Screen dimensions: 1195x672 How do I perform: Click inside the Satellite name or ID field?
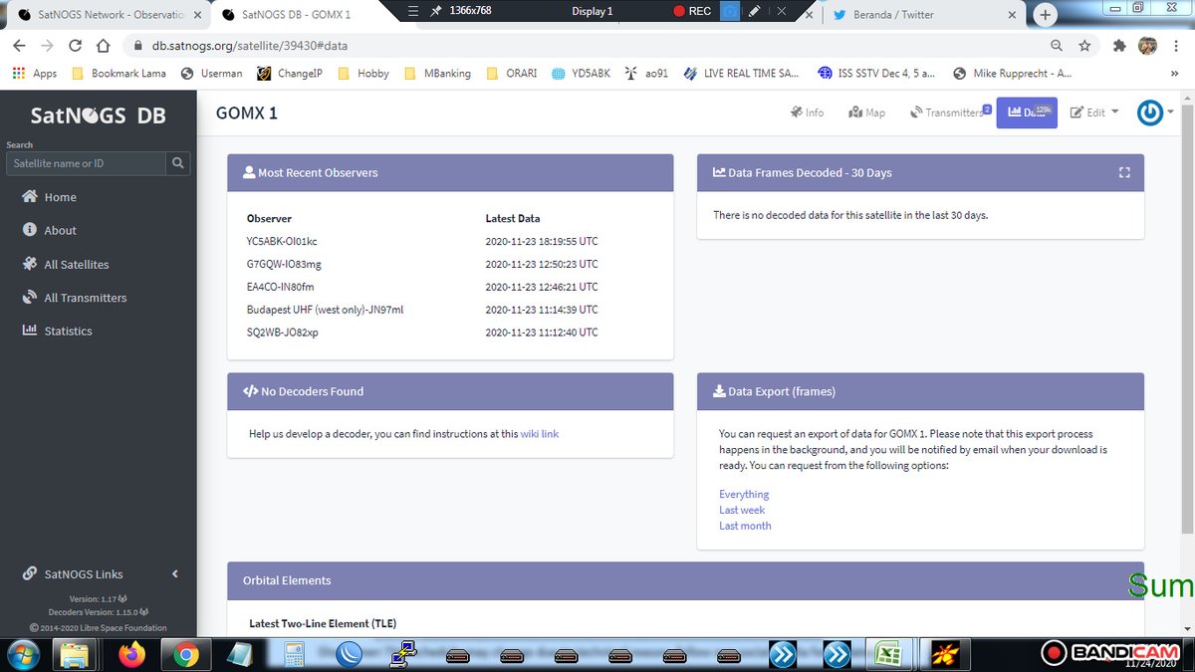point(86,163)
